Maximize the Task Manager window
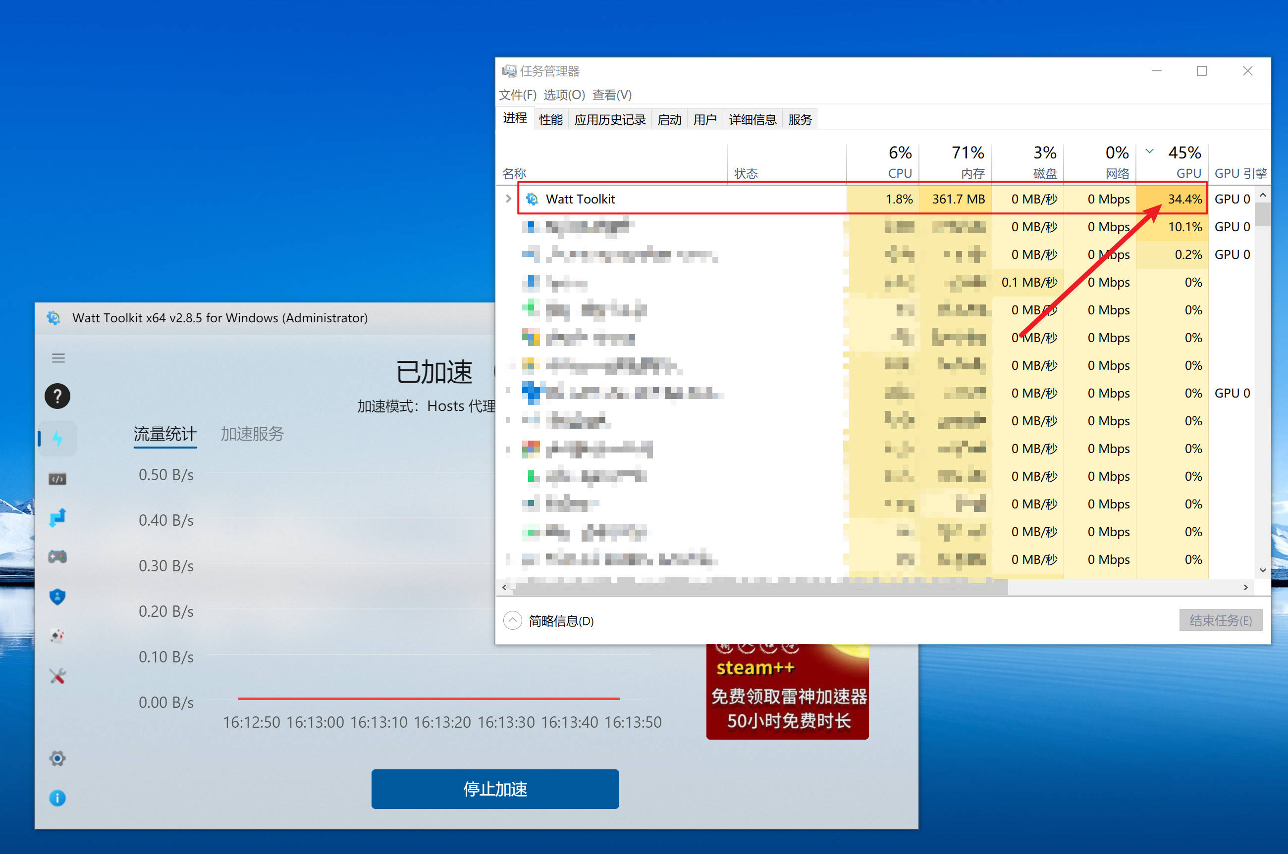1288x854 pixels. (x=1201, y=71)
